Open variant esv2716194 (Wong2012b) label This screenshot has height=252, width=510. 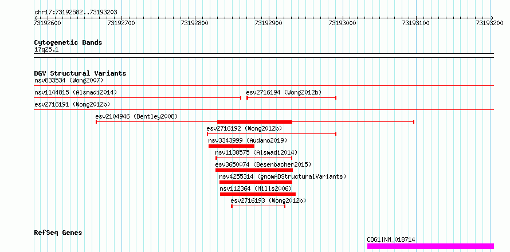284,92
